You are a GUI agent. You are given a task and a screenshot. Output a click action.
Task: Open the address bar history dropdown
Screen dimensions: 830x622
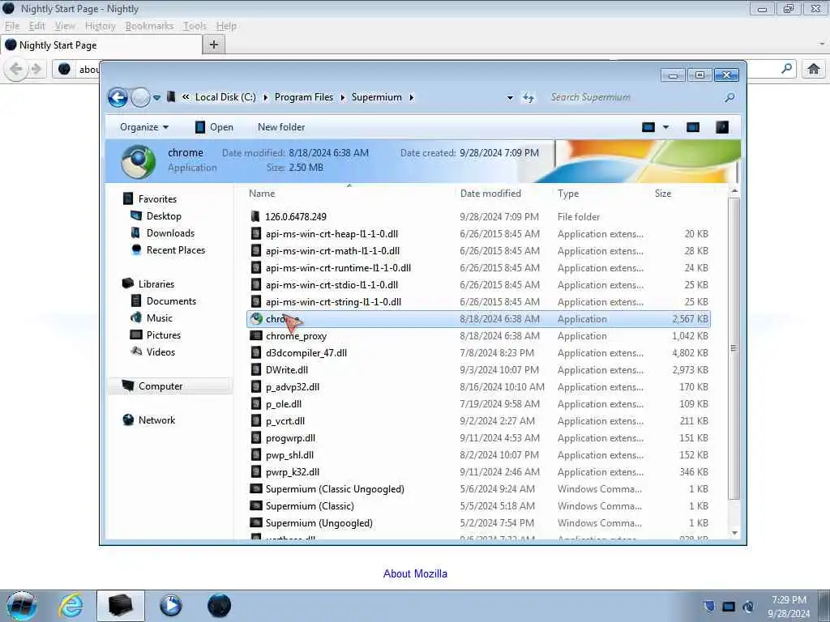point(510,98)
